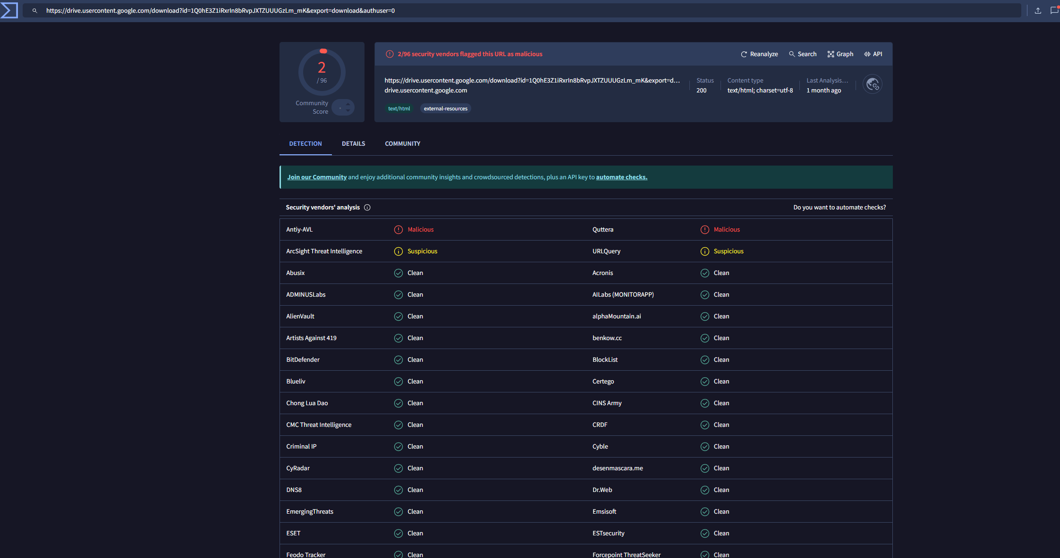Open the upload file icon in the header

point(1038,10)
